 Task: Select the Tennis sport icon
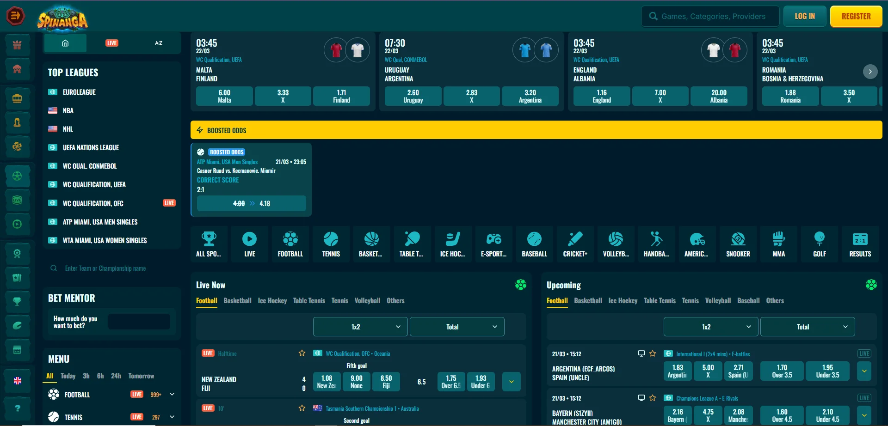tap(331, 244)
